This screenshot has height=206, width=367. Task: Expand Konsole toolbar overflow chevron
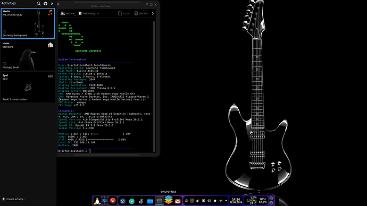pyautogui.click(x=153, y=14)
